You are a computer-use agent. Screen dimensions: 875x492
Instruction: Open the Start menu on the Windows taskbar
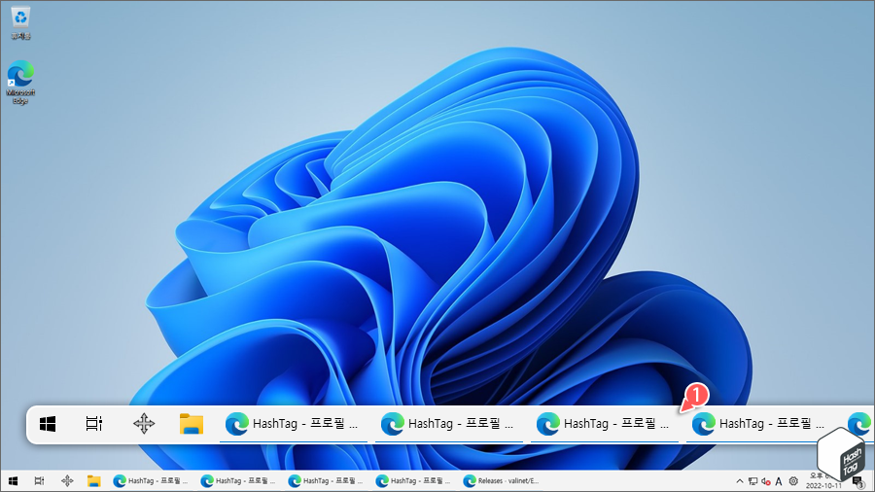click(13, 481)
